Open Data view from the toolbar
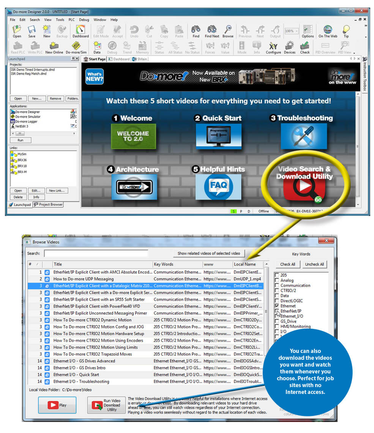The image size is (374, 433). click(97, 47)
